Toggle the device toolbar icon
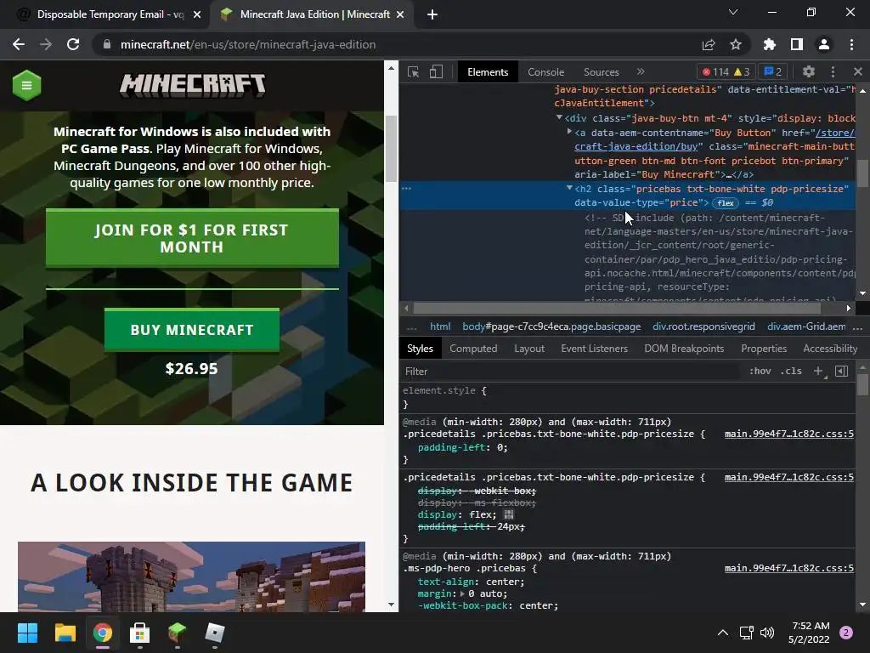This screenshot has width=870, height=653. coord(436,72)
